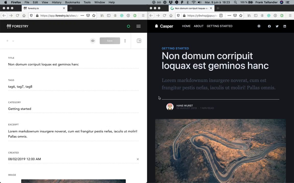This screenshot has width=294, height=183.
Task: Click the Category field Getting started
Action: pyautogui.click(x=73, y=109)
